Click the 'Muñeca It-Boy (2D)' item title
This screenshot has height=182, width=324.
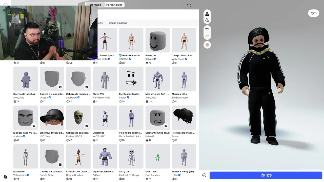183,171
